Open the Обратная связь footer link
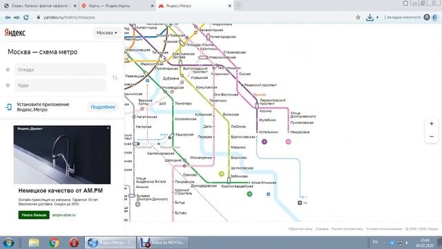The width and height of the screenshot is (442, 249). coord(300,229)
